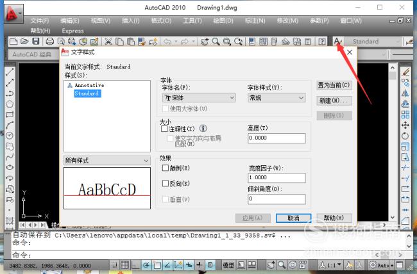Click the 宽度因子(W) input field
417x274 pixels.
tap(277, 177)
